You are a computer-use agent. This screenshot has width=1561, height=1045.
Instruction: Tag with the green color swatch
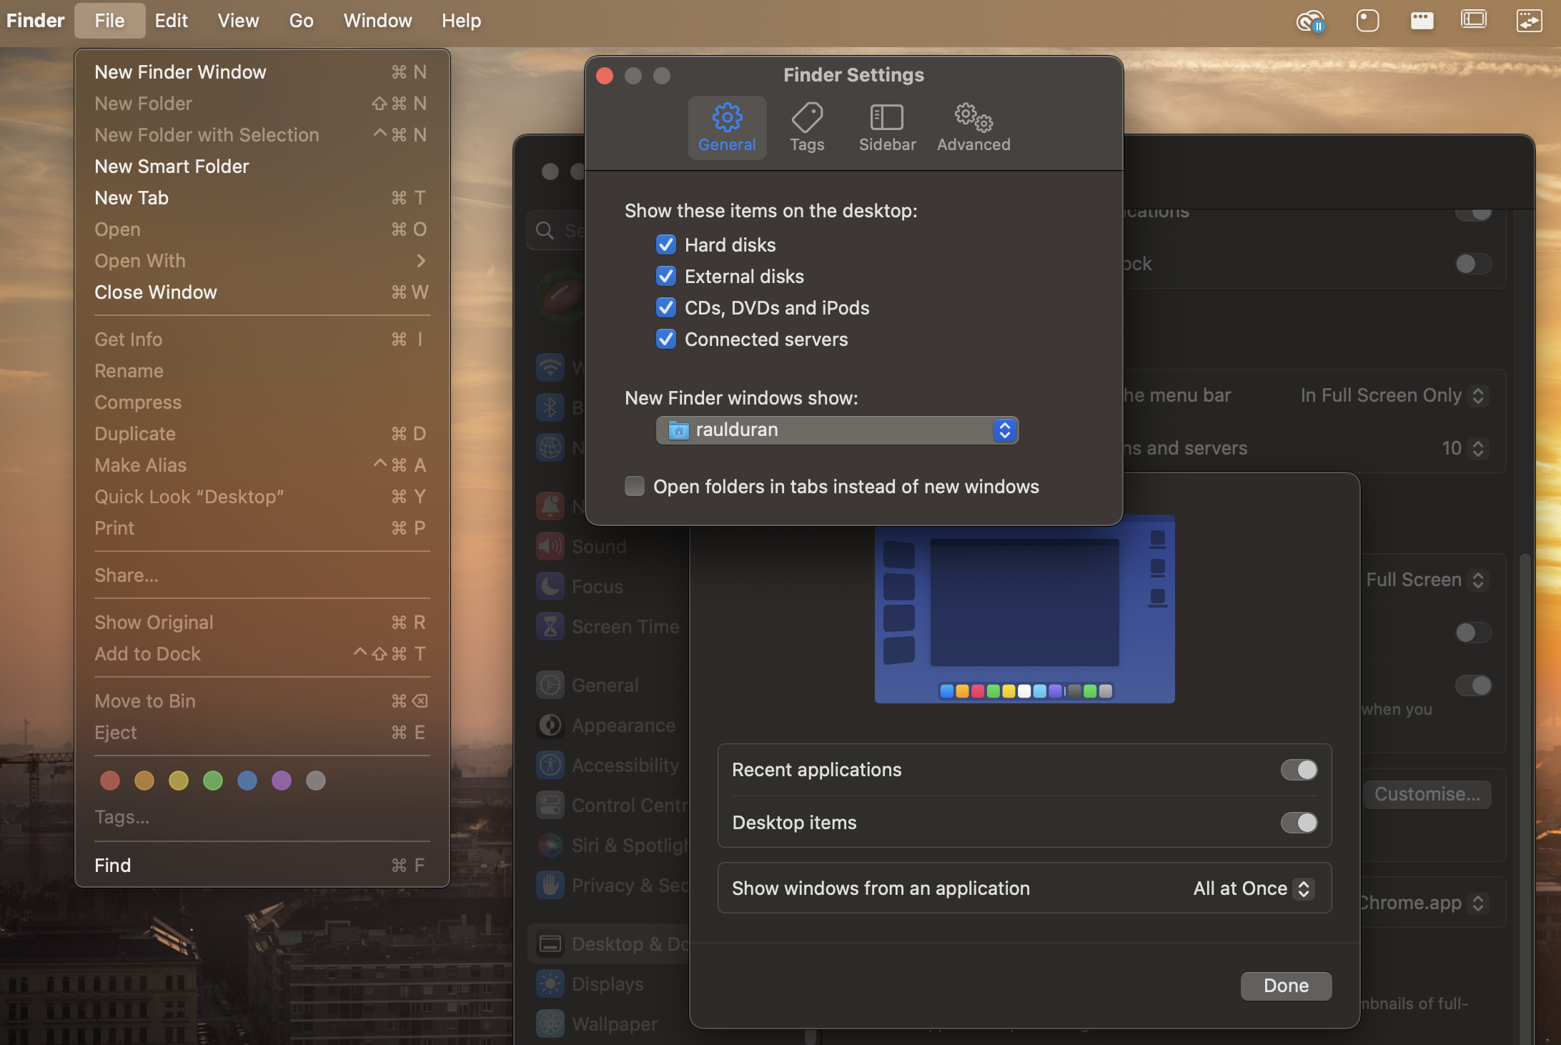(x=213, y=781)
